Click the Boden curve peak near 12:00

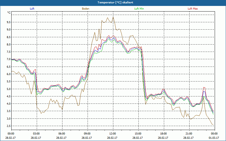(113, 17)
